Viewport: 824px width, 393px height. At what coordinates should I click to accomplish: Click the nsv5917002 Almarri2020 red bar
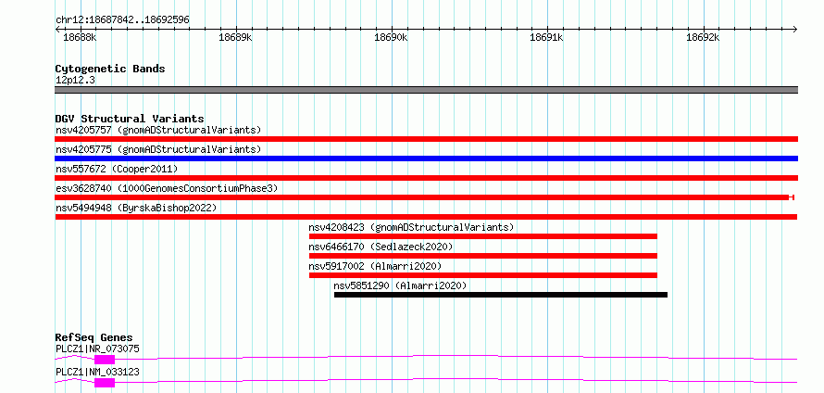point(483,275)
